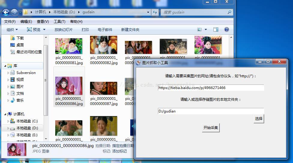Open the 组织 dropdown in the toolbar

(x=12, y=29)
